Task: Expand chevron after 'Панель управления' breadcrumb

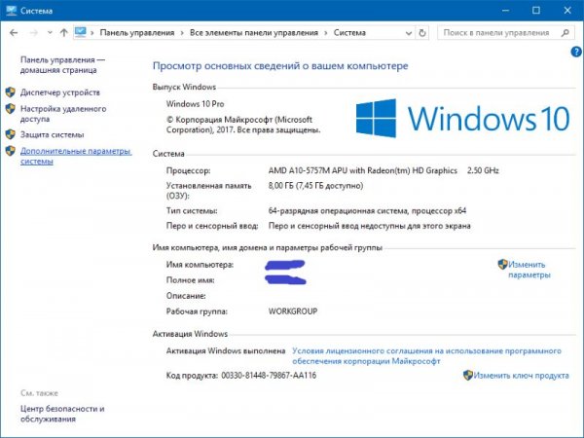Action: click(182, 33)
